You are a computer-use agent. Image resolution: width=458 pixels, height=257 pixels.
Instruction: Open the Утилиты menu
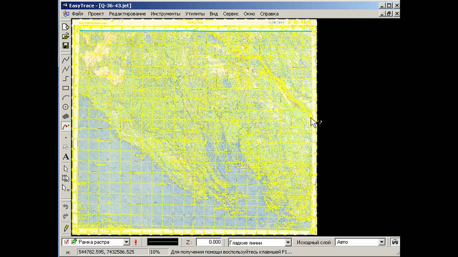pos(195,14)
